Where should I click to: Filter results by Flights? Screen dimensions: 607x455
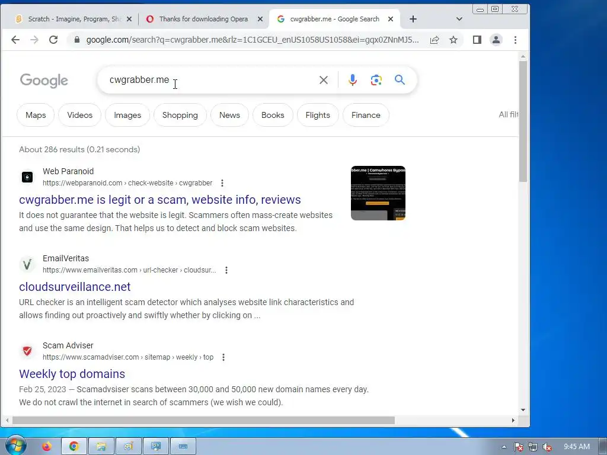tap(318, 115)
